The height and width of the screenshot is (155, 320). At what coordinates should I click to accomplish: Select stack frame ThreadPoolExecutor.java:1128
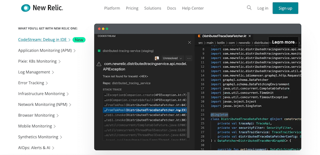145,130
